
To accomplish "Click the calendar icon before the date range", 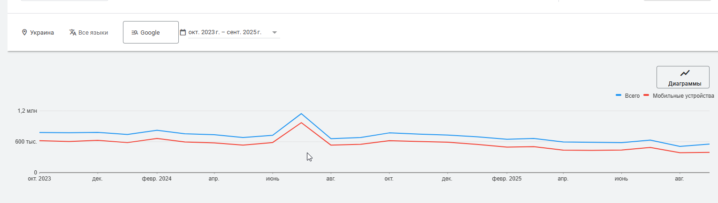I will 183,32.
